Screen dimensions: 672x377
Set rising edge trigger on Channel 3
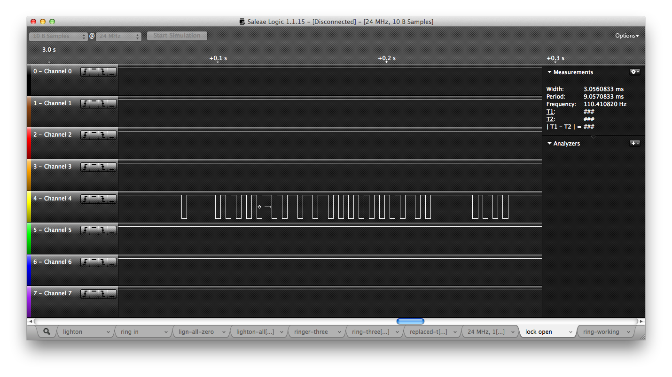tap(85, 167)
